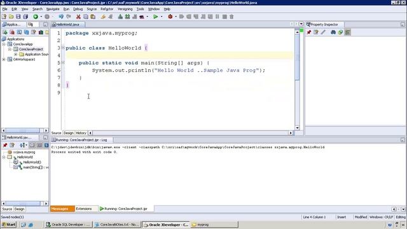Click the New file toolbar icon
Screen dimensions: 407x229
pyautogui.click(x=4, y=17)
